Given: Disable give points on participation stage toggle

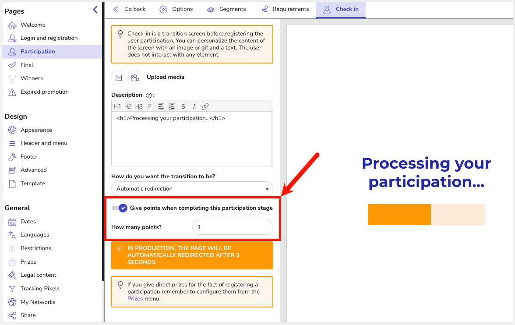Looking at the screenshot, I should coord(120,208).
